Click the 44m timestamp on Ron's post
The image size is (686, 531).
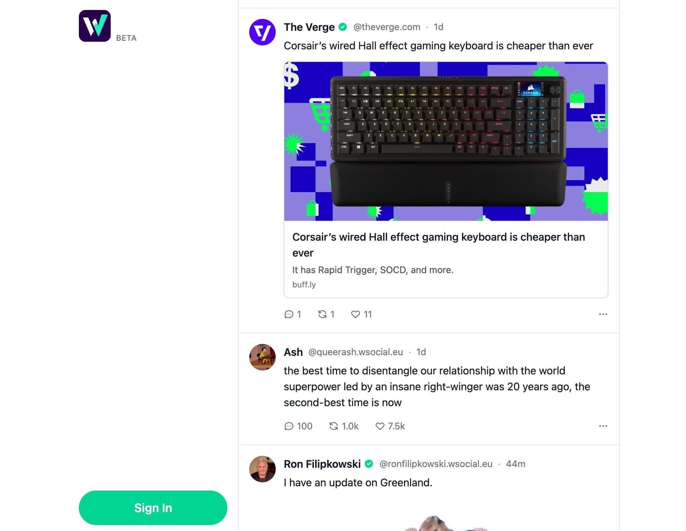[515, 464]
